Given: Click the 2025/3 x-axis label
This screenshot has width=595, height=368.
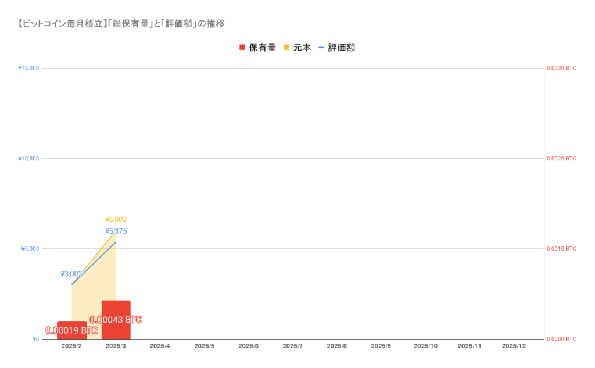Looking at the screenshot, I should coord(116,346).
